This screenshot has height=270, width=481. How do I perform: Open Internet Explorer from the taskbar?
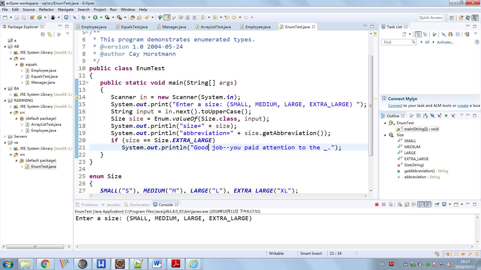pyautogui.click(x=194, y=264)
